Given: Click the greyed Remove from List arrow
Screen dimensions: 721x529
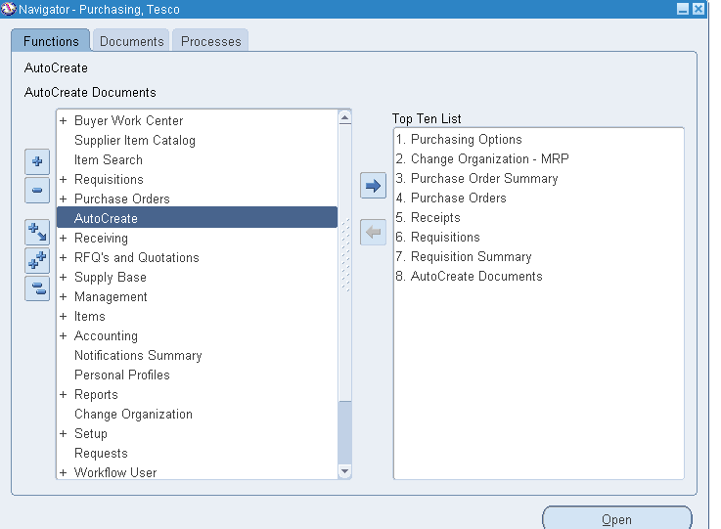Looking at the screenshot, I should point(373,233).
